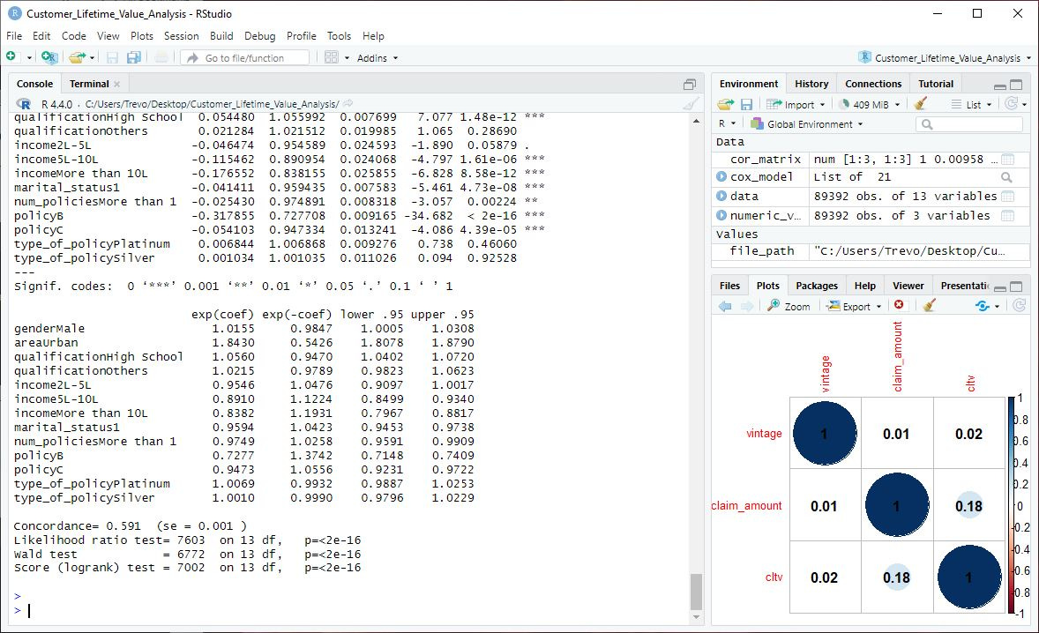Click the Print document icon in the main toolbar
The height and width of the screenshot is (633, 1039).
[x=161, y=57]
